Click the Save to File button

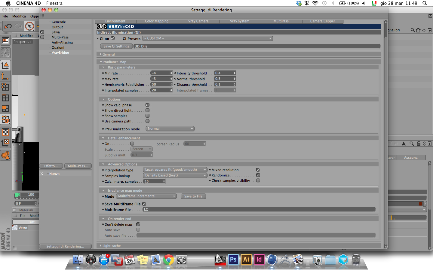(x=193, y=196)
